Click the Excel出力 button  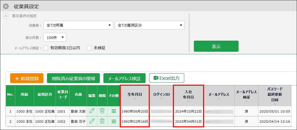point(167,78)
